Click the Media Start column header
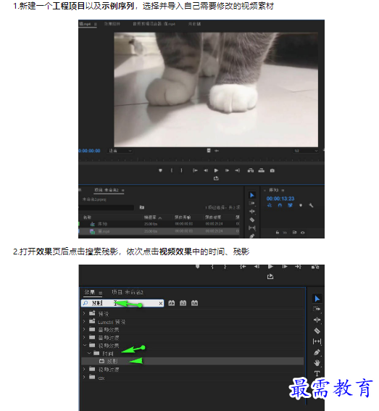Screen dimensions: 379x411 tap(183, 217)
